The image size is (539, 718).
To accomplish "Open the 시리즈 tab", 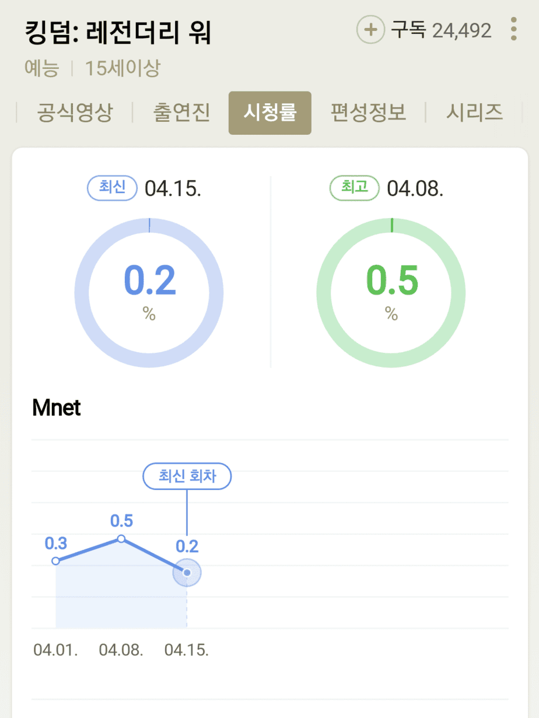I will coord(474,113).
